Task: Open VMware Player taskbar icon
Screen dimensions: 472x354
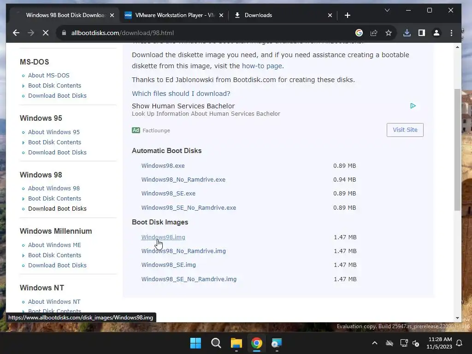Action: coord(277,343)
